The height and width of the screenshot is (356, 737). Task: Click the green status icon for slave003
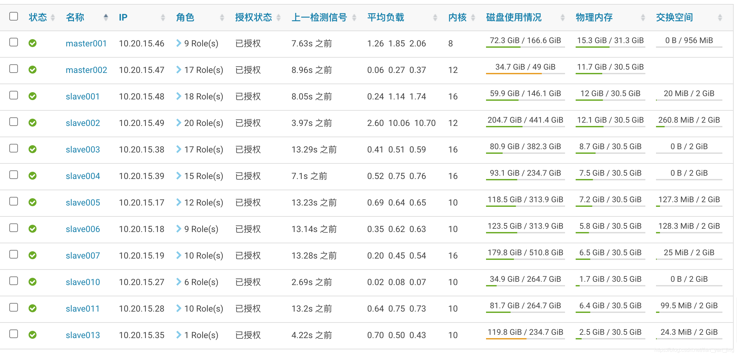tap(33, 149)
